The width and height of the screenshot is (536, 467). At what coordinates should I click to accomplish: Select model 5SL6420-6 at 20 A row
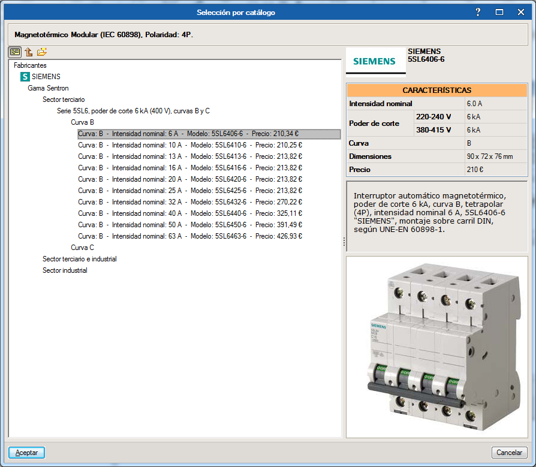[x=190, y=179]
